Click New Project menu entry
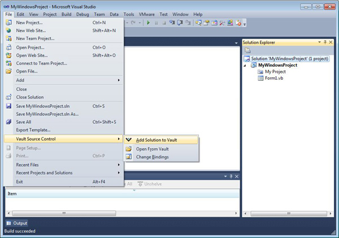 (31, 23)
